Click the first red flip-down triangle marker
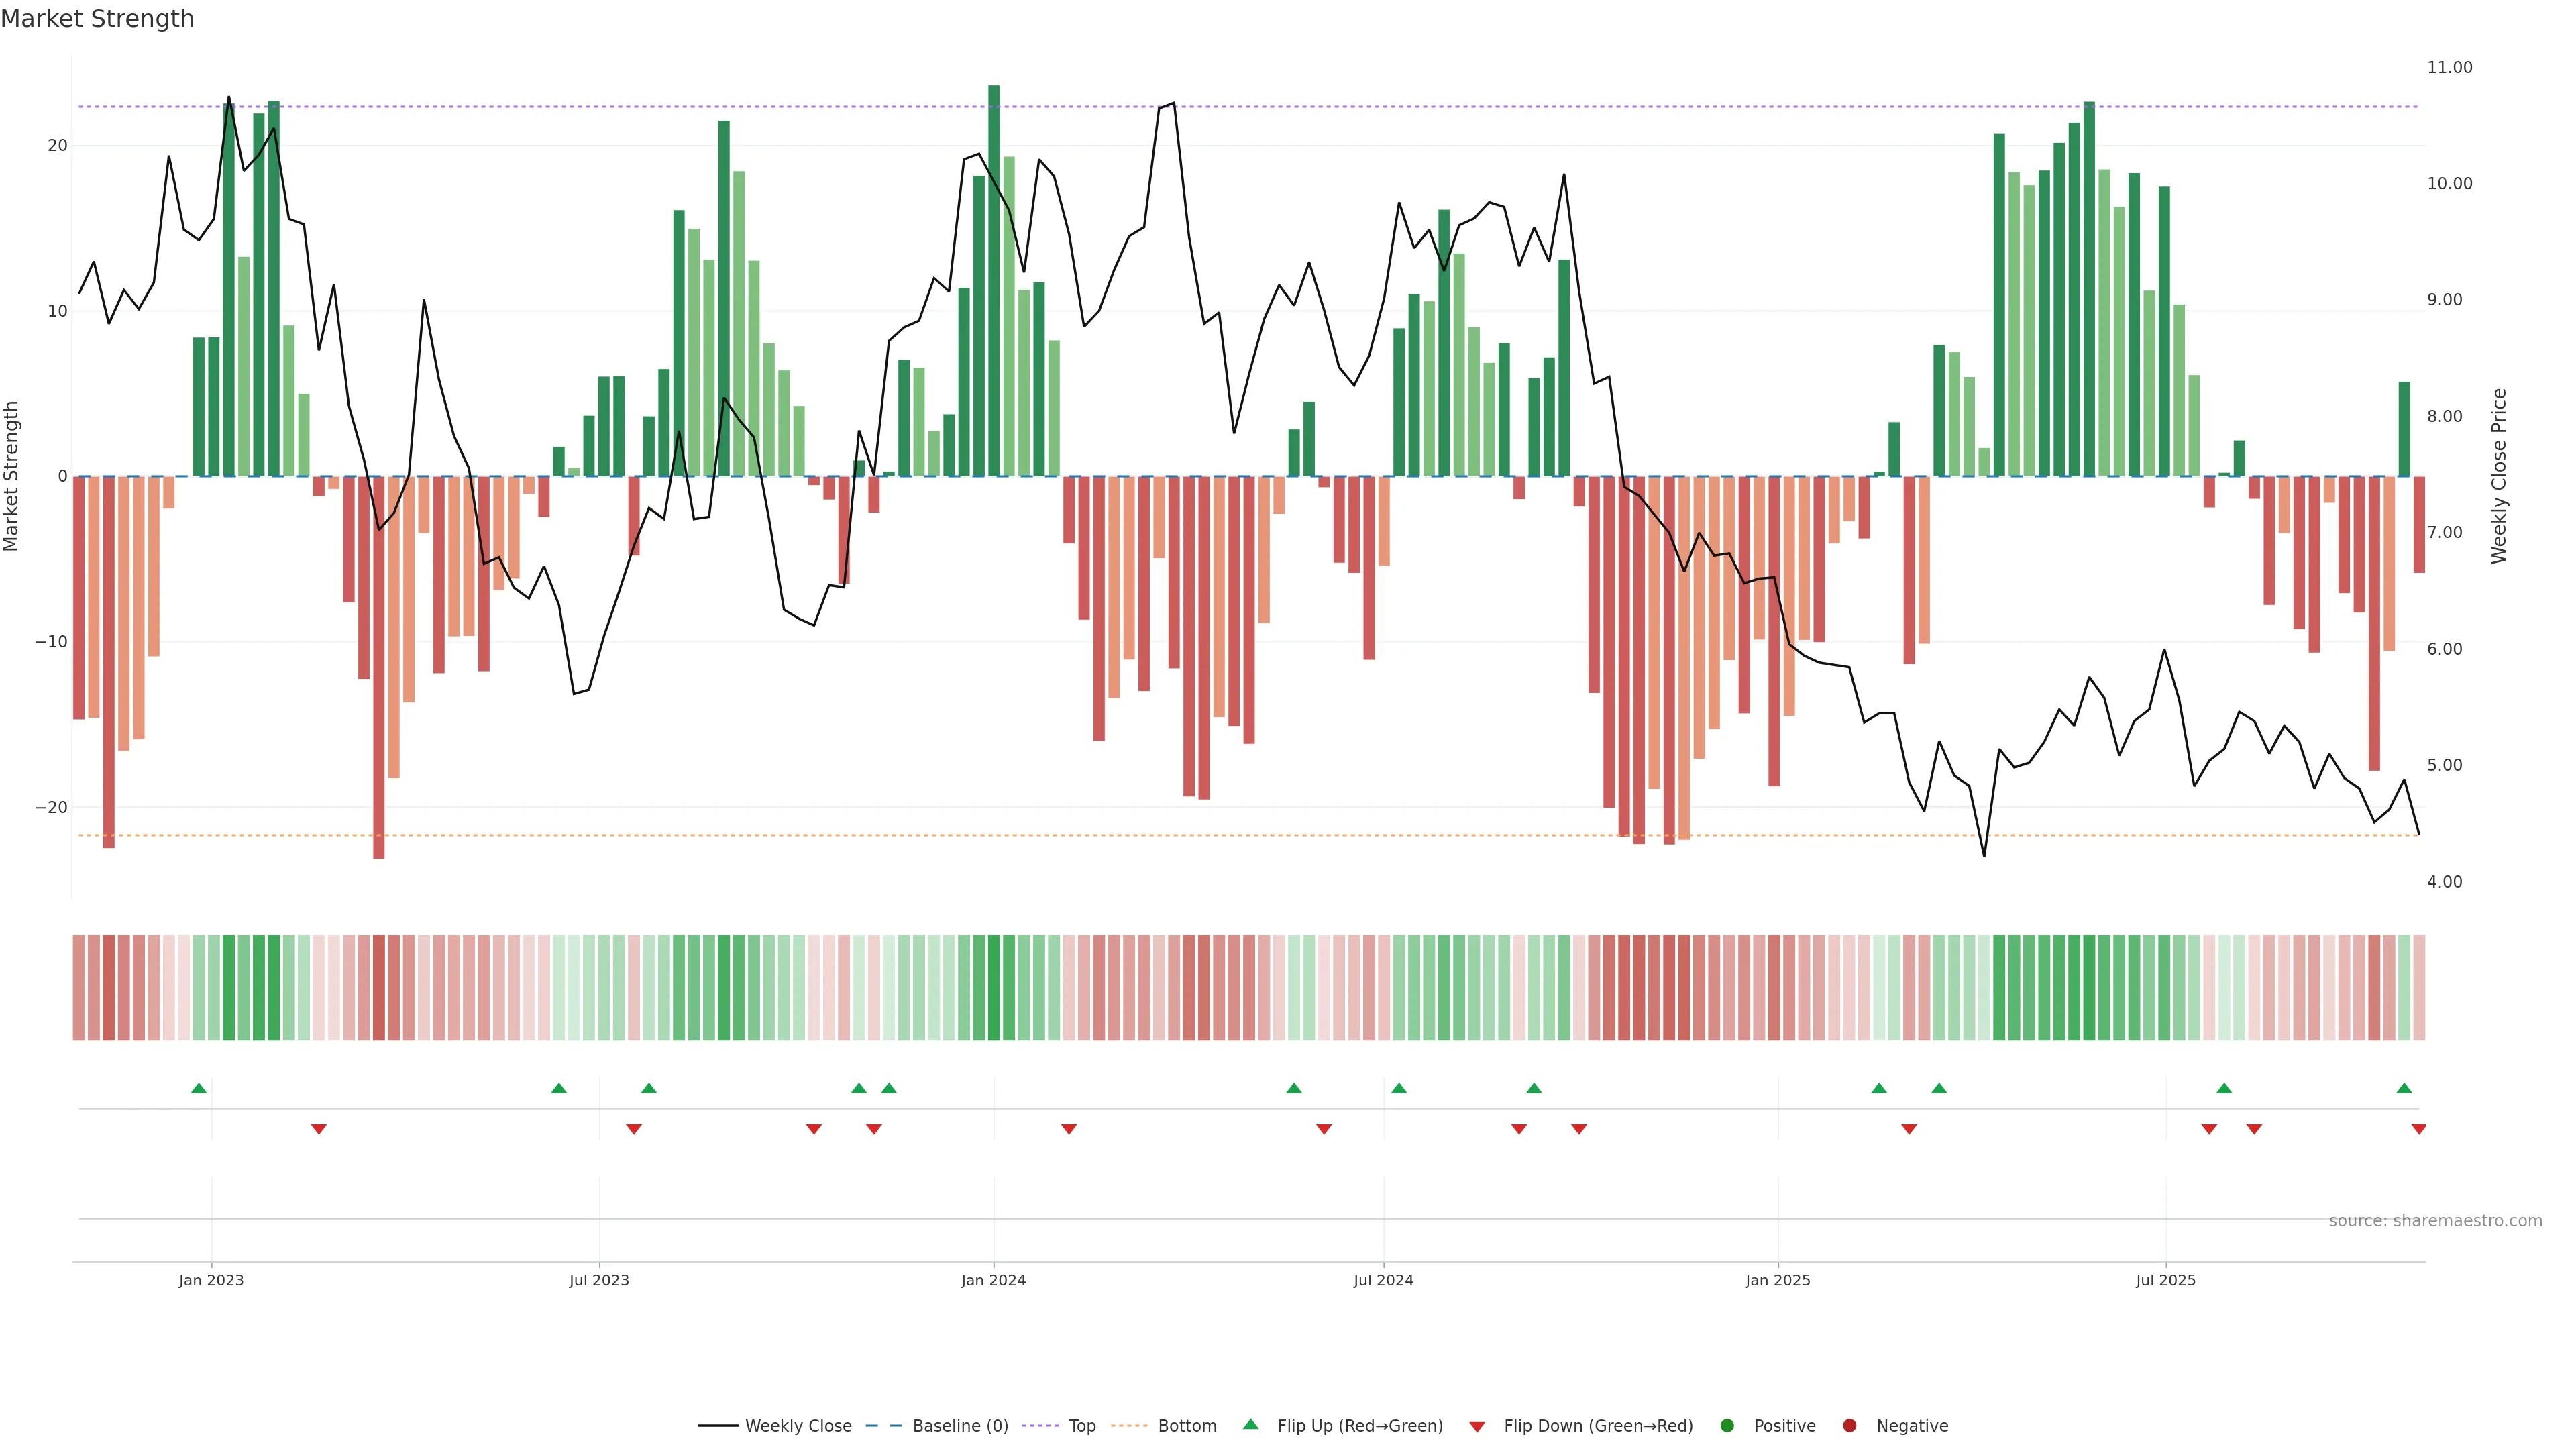 (319, 1129)
